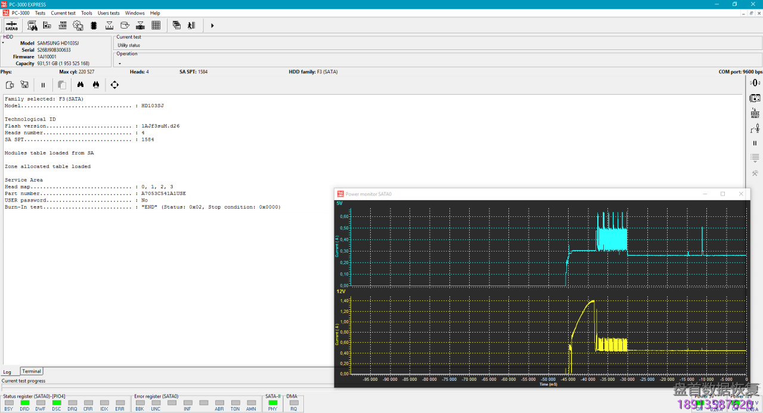This screenshot has width=763, height=413.
Task: Switch to the Terminal tab
Action: click(31, 371)
